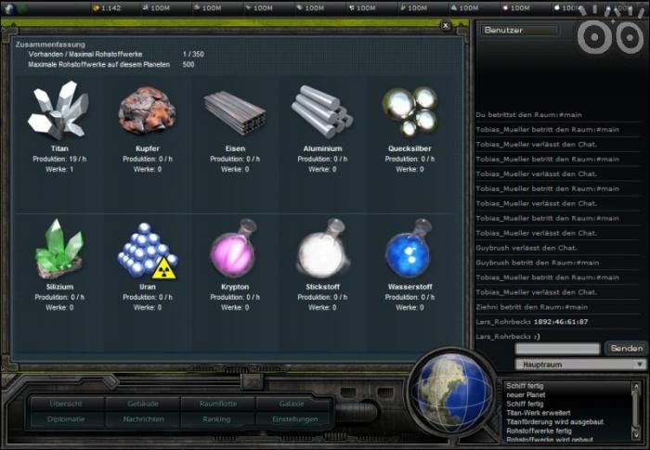Click the Benutzer field in chat panel

(520, 31)
